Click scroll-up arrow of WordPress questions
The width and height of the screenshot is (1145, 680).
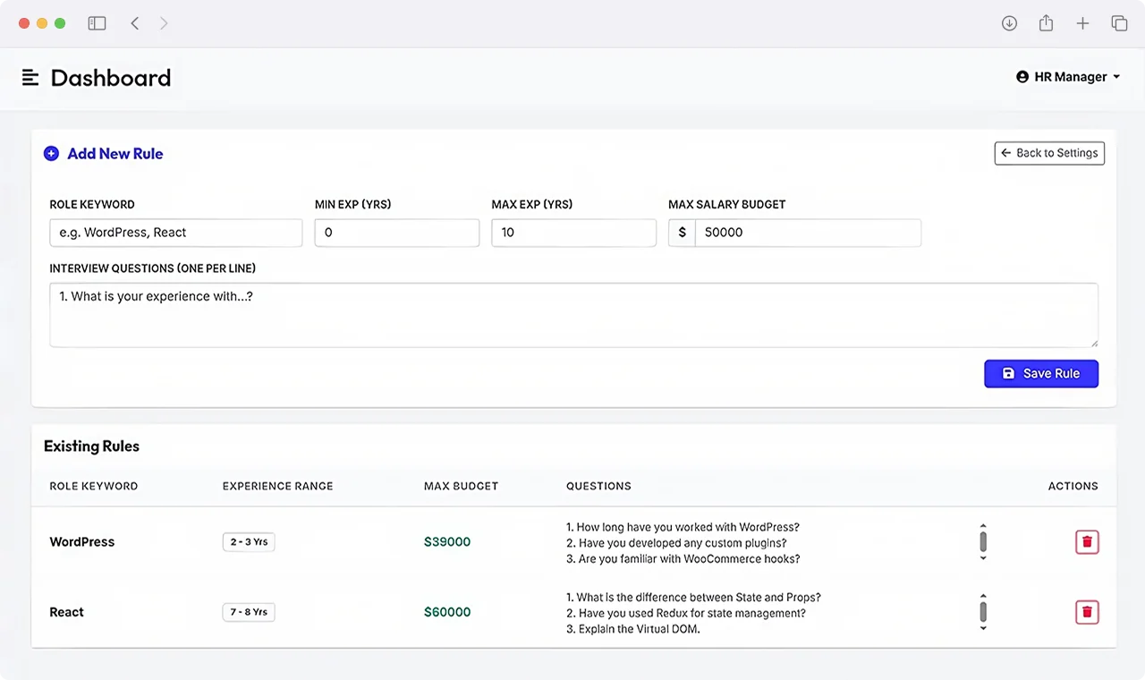coord(983,526)
